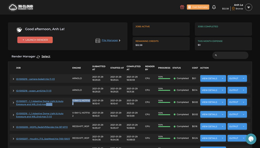Open the File Manager link
The height and width of the screenshot is (148, 260).
110,40
